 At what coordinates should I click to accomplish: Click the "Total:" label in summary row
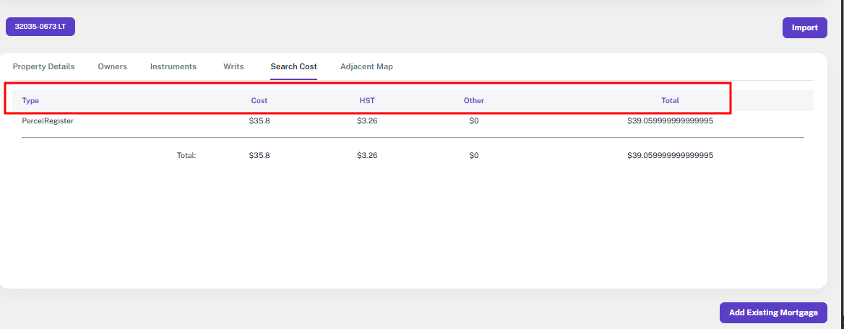click(x=186, y=155)
